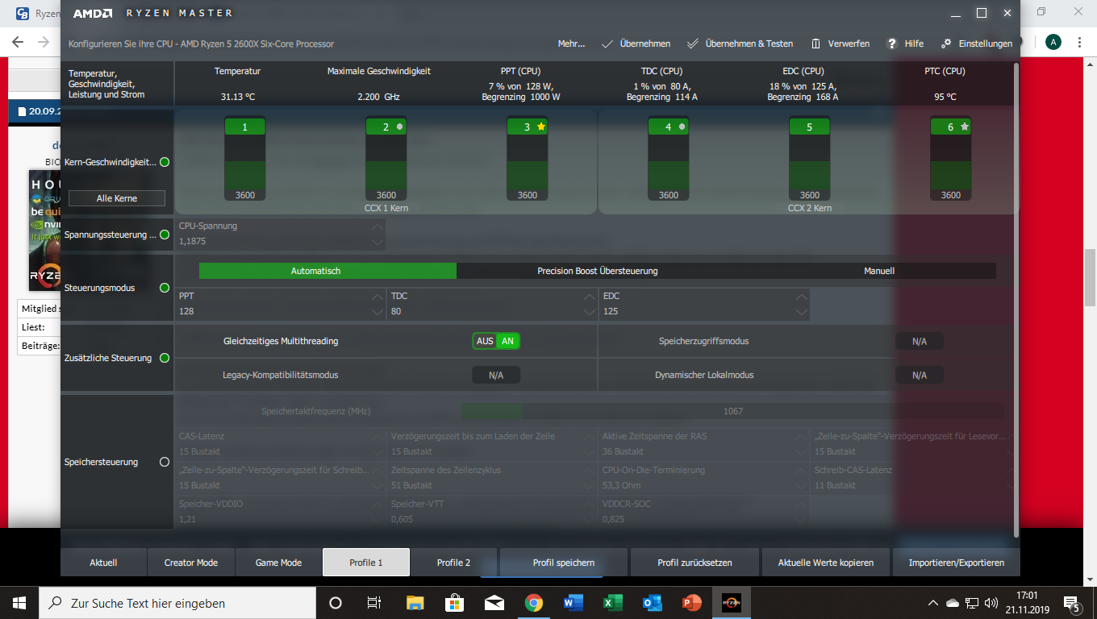Viewport: 1097px width, 619px height.
Task: Toggle the Speichersteuerung section indicator
Action: click(165, 462)
